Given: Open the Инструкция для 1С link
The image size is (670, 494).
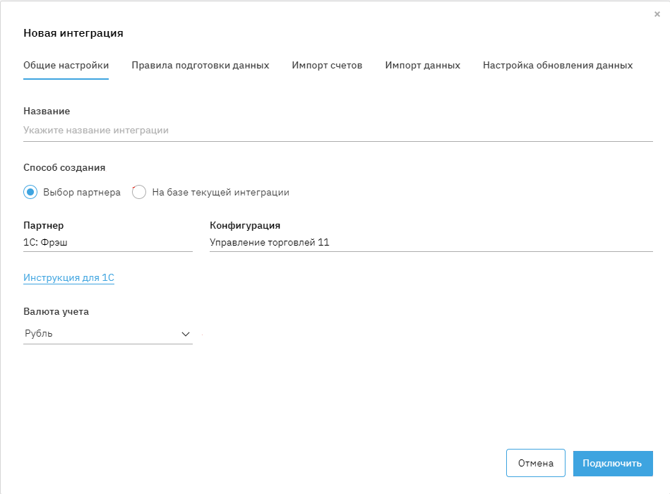Looking at the screenshot, I should (x=68, y=278).
